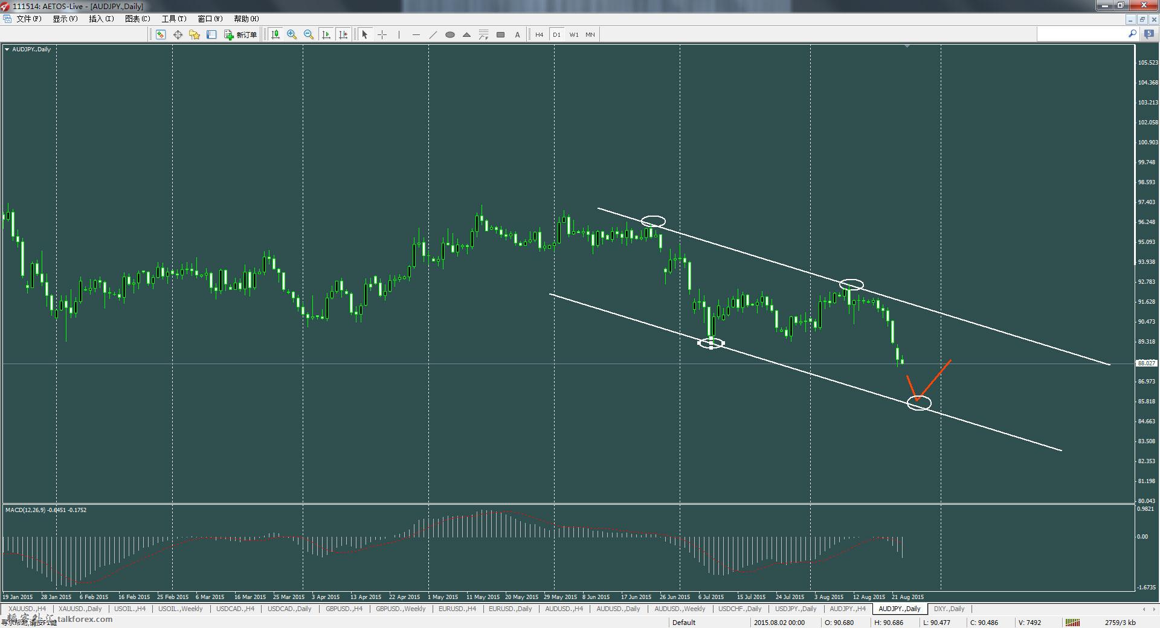Switch to the AUDUSD.,Weekly chart tab
Image resolution: width=1160 pixels, height=628 pixels.
pos(680,609)
